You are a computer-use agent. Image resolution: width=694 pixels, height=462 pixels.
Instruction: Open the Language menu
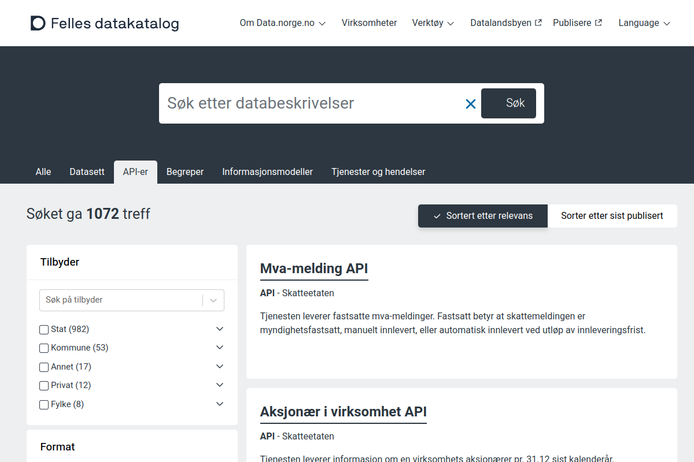(x=644, y=23)
